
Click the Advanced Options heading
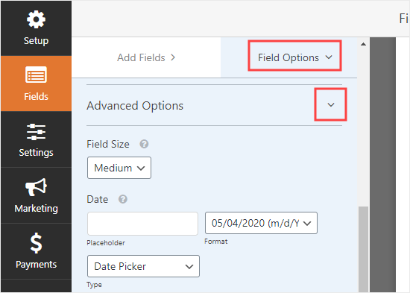pos(135,106)
